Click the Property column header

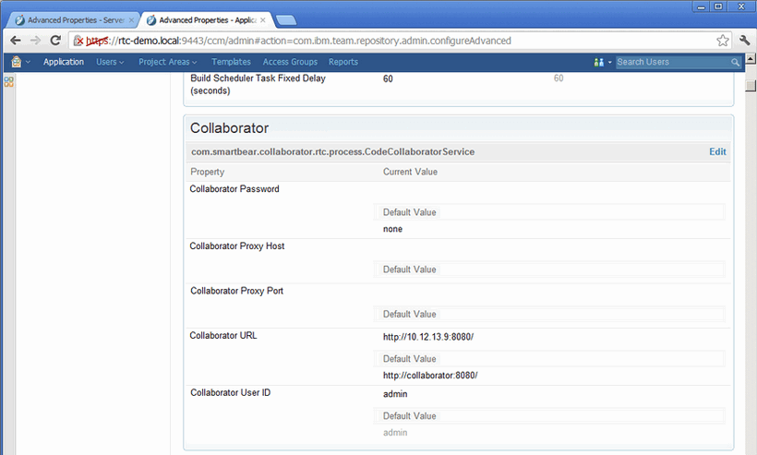click(x=207, y=172)
